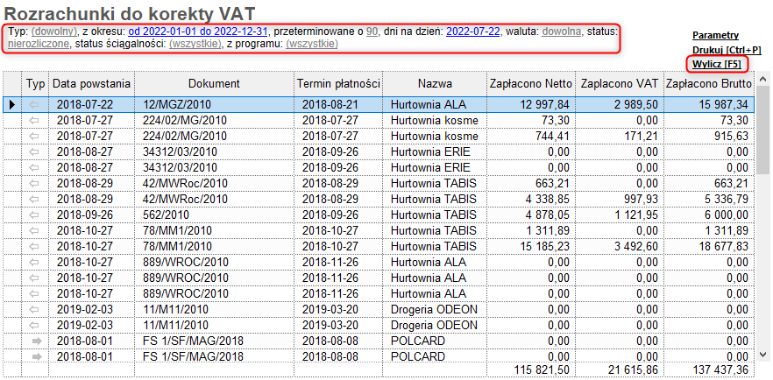The height and width of the screenshot is (380, 773).
Task: Sort by Zapłacono Brutto column header
Action: point(709,84)
